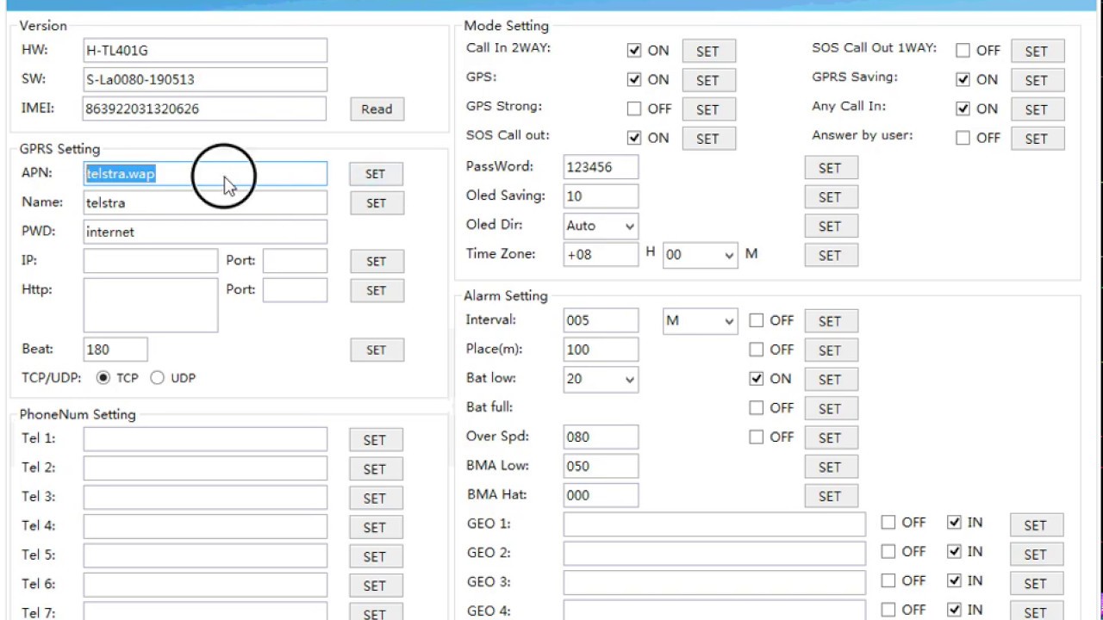Click SET for SOS Call Out 1WAY
This screenshot has height=620, width=1103.
click(1037, 52)
